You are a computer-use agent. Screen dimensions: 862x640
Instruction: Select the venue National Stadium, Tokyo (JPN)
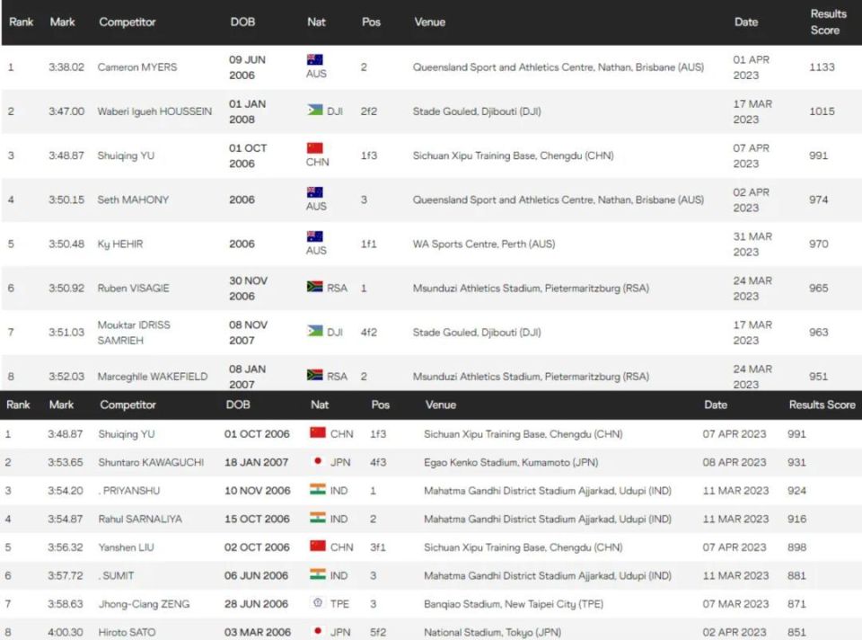[493, 632]
